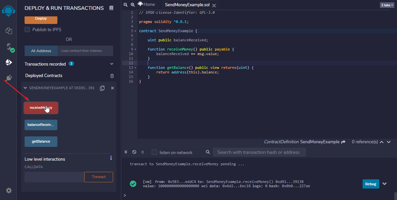The width and height of the screenshot is (397, 200).
Task: Toggle Publish to IPFS checkbox
Action: coord(27,30)
